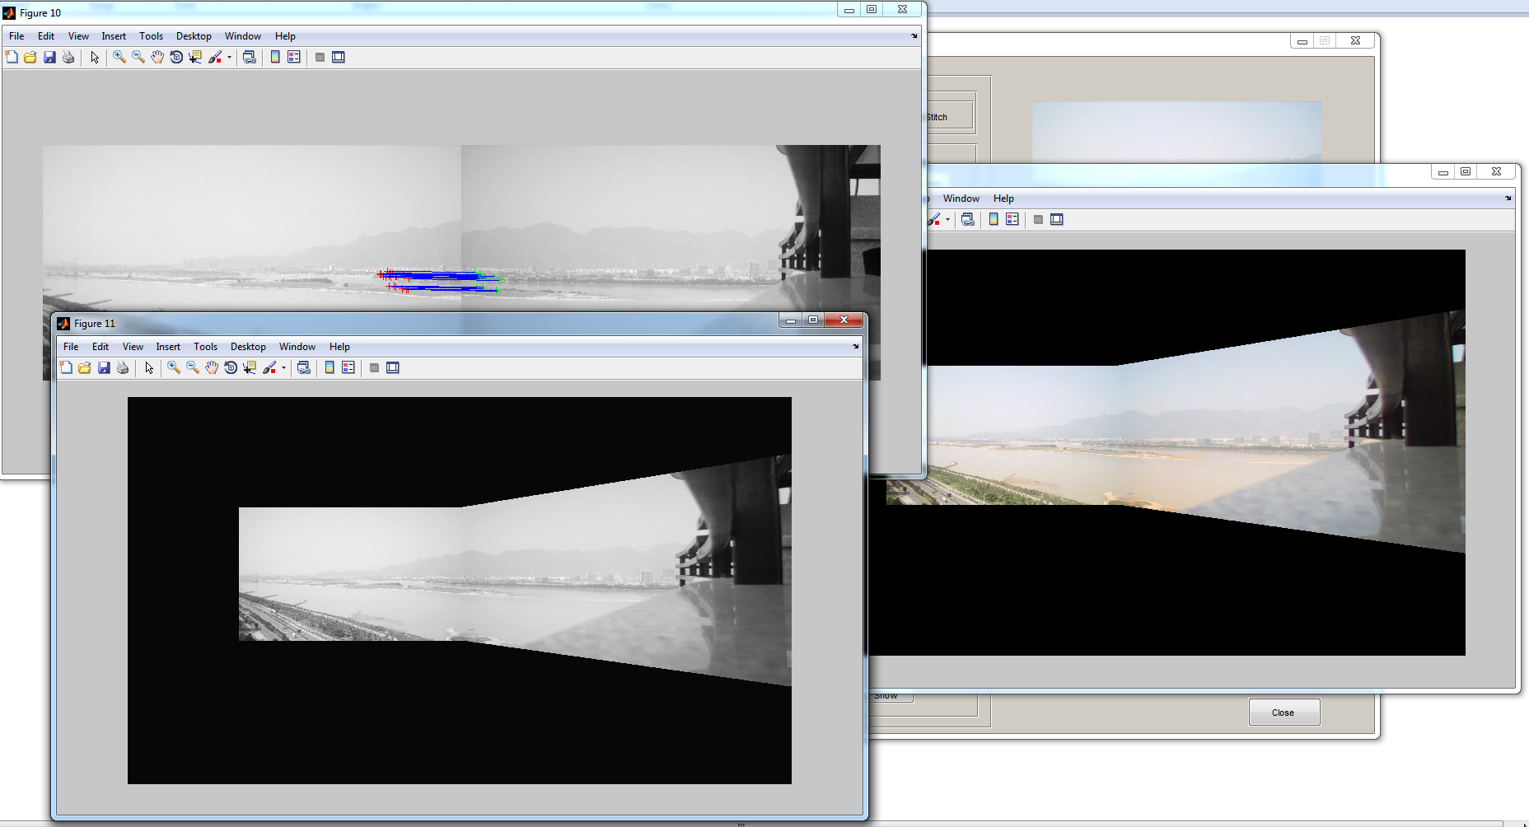Click the Close button in GUI dialog
1529x827 pixels.
pyautogui.click(x=1284, y=713)
